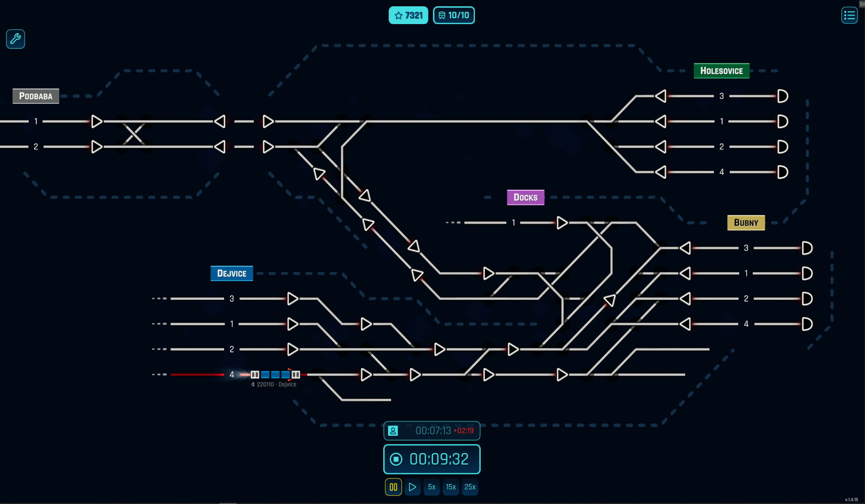Select the Podbaba station label

click(x=36, y=96)
